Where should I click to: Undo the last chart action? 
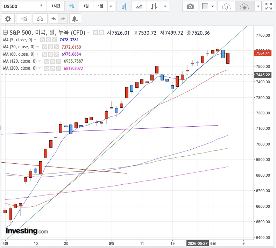[x=54, y=19]
